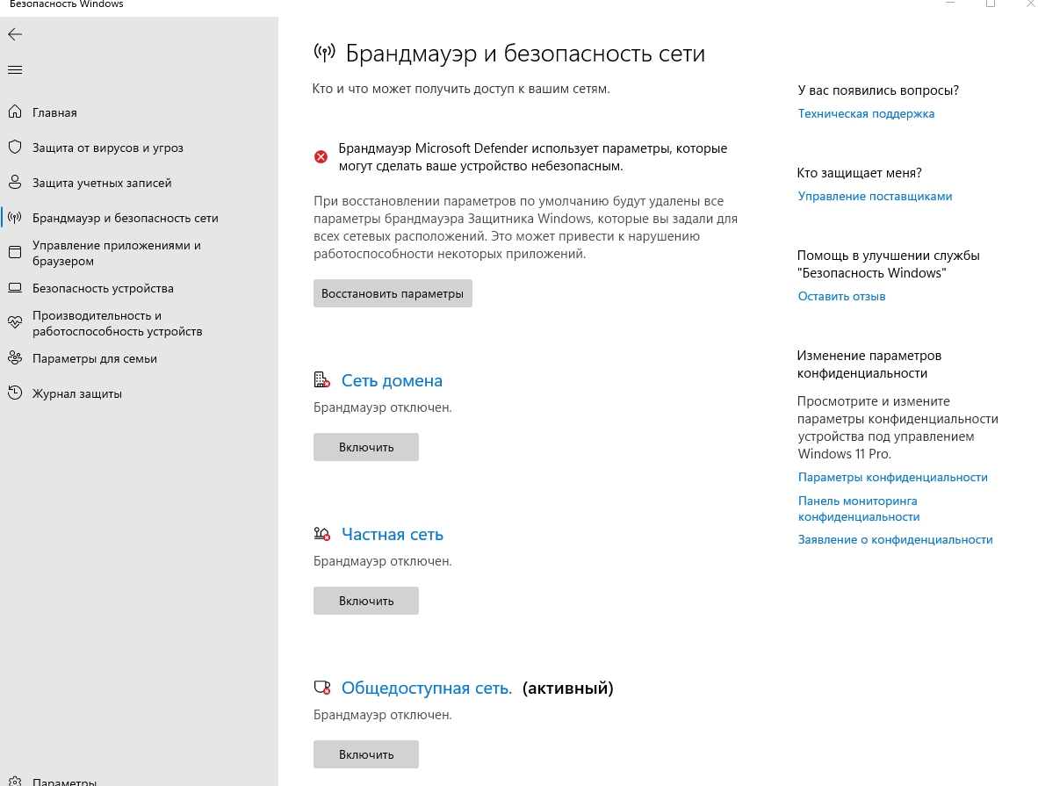
Task: Enable firewall for Общедоступная сеть
Action: click(365, 754)
